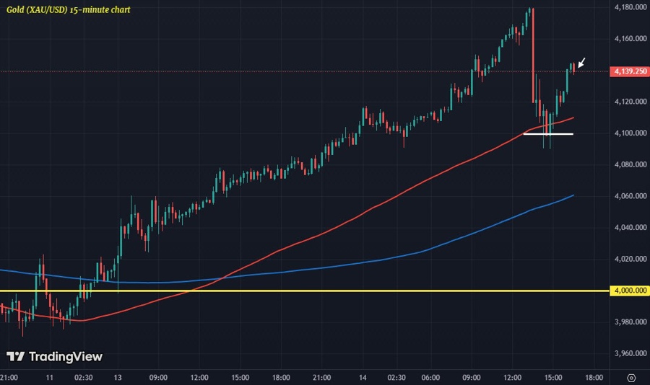Click the date label 14 on time axis
The image size is (650, 385).
(x=363, y=377)
